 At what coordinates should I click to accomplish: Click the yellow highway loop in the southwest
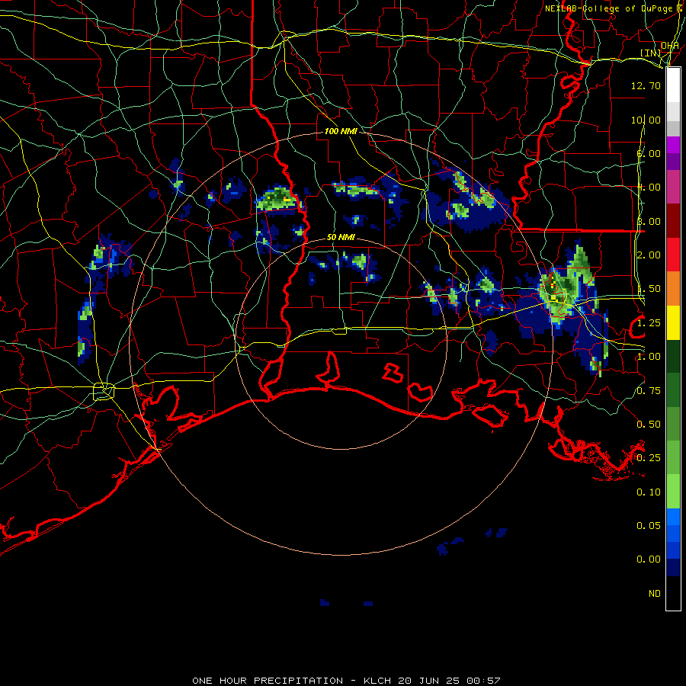104,391
